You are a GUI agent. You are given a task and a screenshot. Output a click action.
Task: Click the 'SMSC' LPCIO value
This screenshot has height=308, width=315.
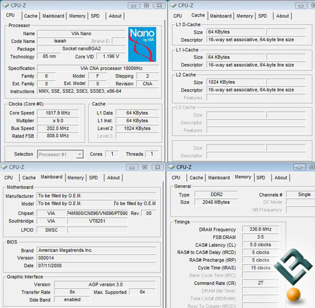(x=52, y=230)
